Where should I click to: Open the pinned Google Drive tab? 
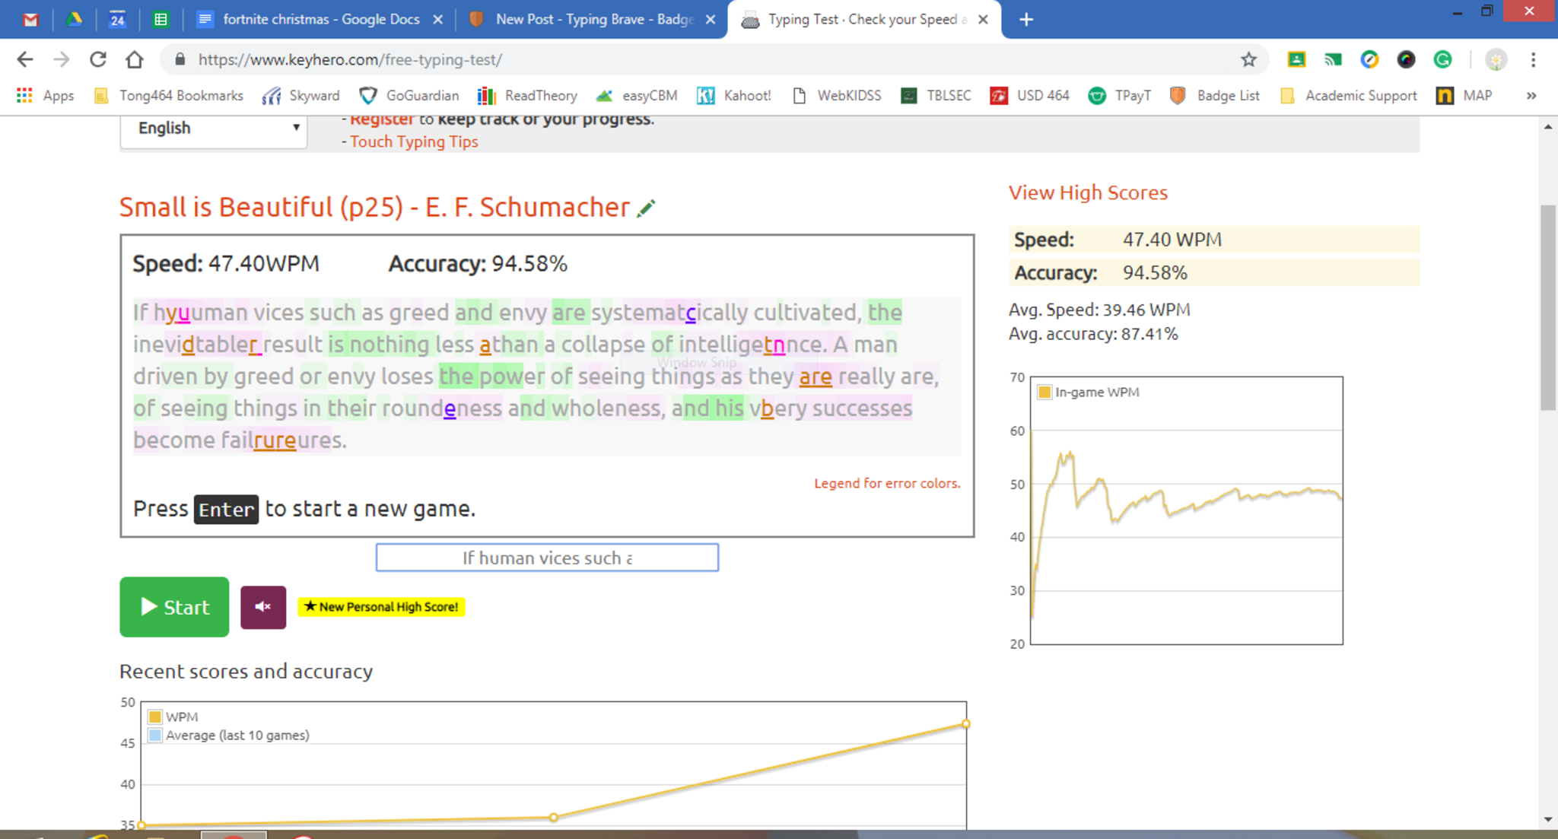point(74,19)
